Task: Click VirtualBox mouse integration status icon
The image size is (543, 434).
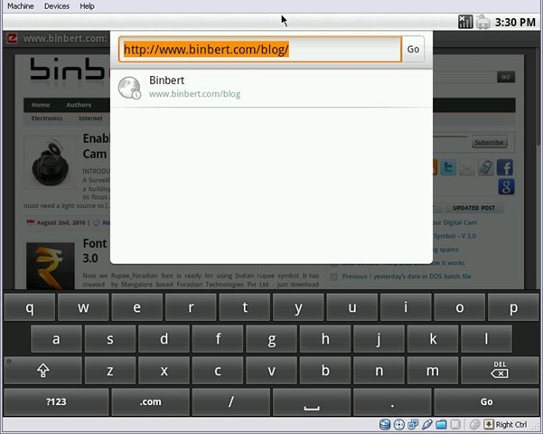Action: tap(475, 425)
